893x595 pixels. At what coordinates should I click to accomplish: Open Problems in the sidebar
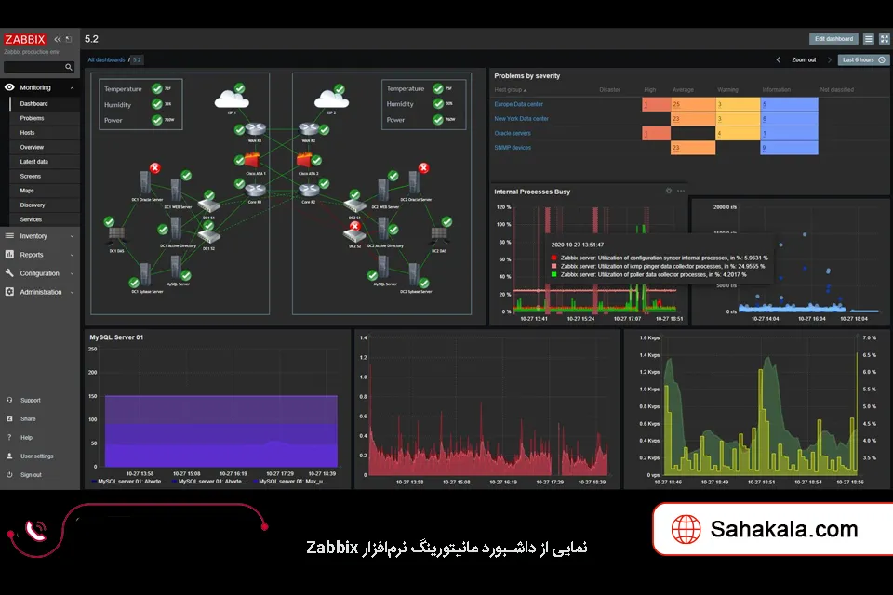click(x=32, y=118)
